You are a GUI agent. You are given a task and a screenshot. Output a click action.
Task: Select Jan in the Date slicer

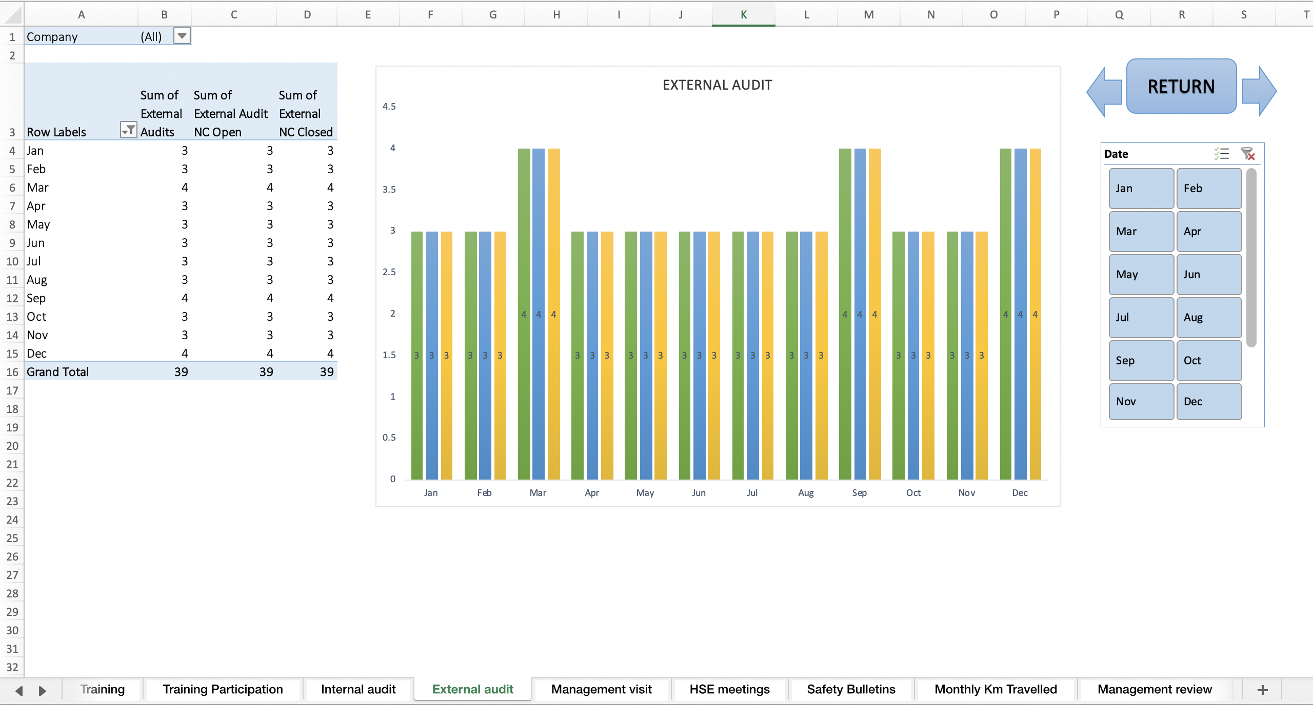coord(1140,188)
